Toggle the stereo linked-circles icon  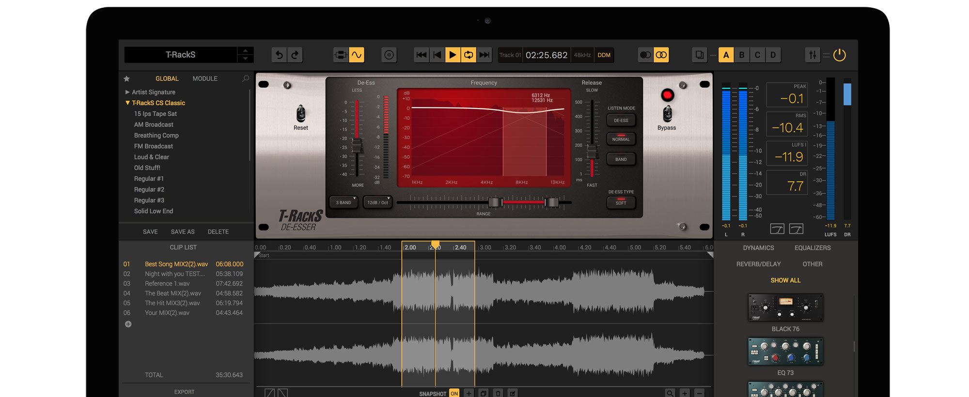coord(661,55)
